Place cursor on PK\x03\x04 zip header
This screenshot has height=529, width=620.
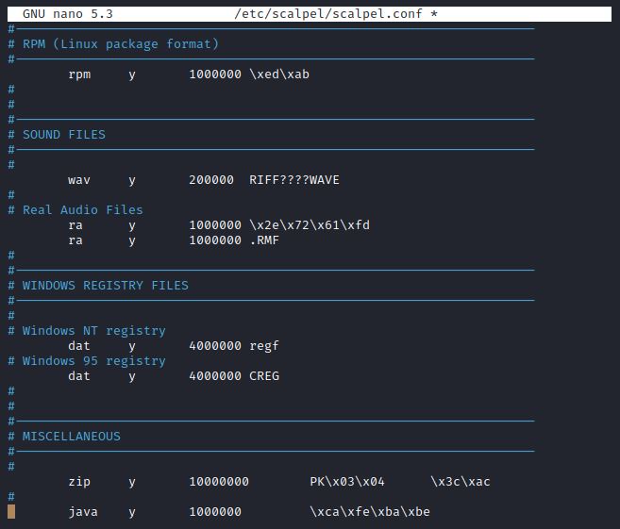pos(346,482)
